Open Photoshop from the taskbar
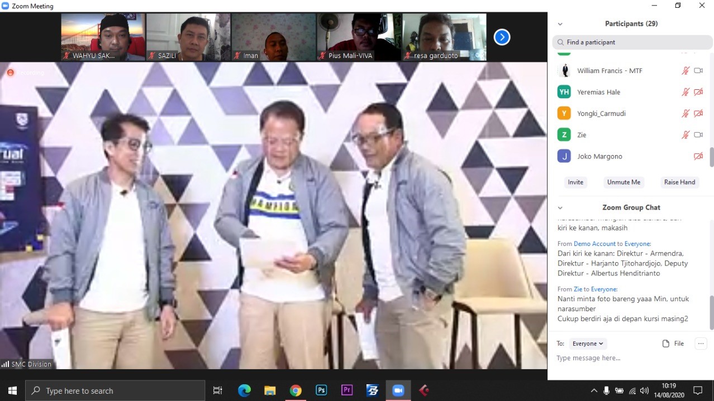Viewport: 714px width, 401px height. pyautogui.click(x=321, y=390)
